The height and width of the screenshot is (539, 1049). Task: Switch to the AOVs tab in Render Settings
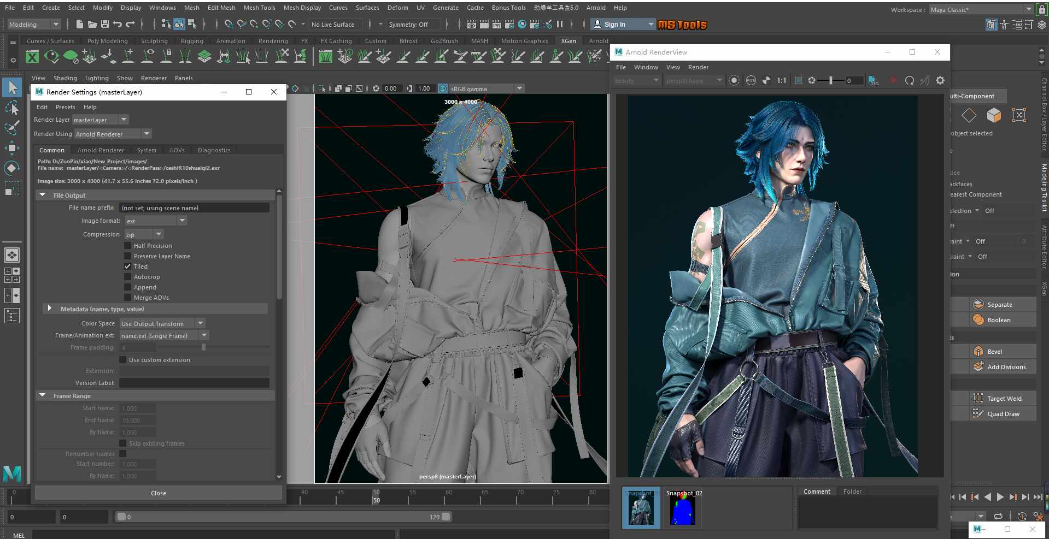point(177,150)
